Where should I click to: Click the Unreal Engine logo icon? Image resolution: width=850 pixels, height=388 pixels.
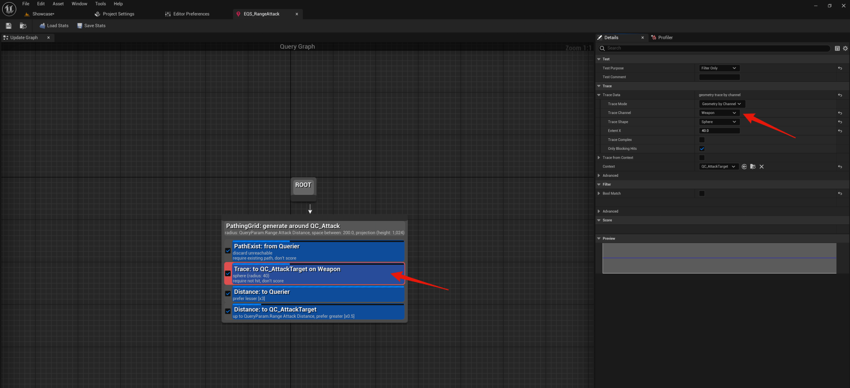click(x=9, y=9)
